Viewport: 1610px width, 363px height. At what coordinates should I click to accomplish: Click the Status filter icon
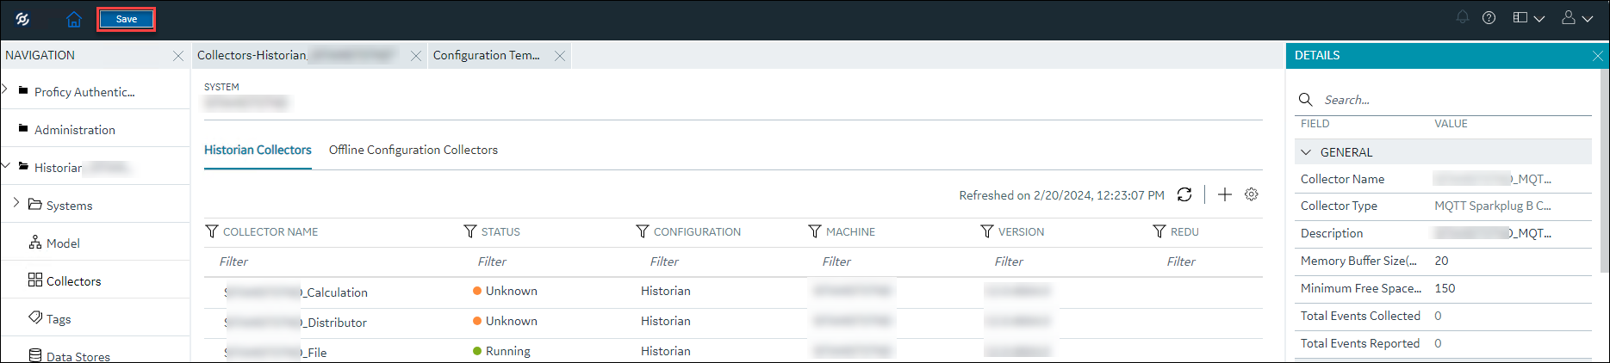pyautogui.click(x=470, y=231)
